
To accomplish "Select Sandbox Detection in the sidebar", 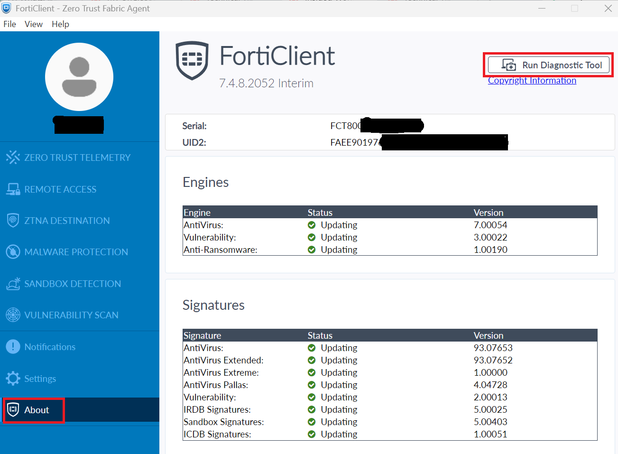I will (x=73, y=284).
